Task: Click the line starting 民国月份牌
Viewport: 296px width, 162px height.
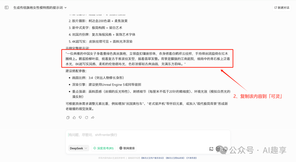Action: (102, 35)
